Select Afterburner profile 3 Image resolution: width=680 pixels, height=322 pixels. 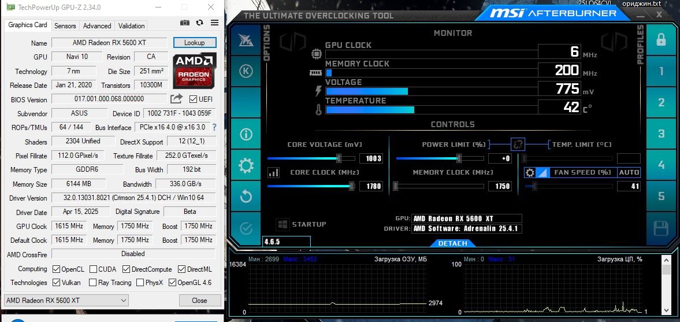[x=661, y=134]
